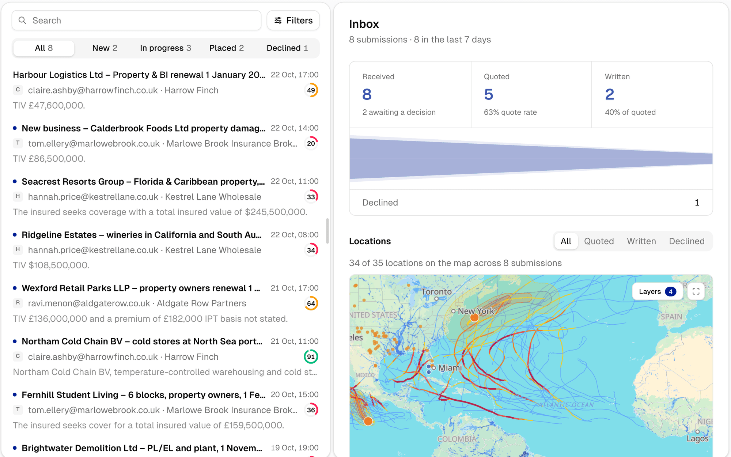The image size is (731, 457).
Task: Click the Quoted 5 metric card
Action: pyautogui.click(x=531, y=95)
